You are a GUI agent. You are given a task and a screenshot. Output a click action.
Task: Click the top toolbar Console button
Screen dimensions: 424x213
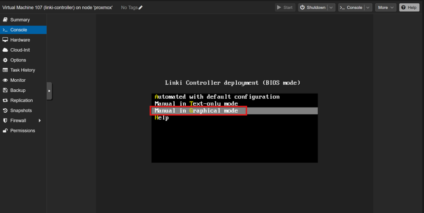[351, 8]
